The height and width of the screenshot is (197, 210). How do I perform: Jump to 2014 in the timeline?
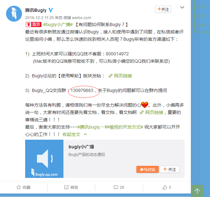point(201,25)
